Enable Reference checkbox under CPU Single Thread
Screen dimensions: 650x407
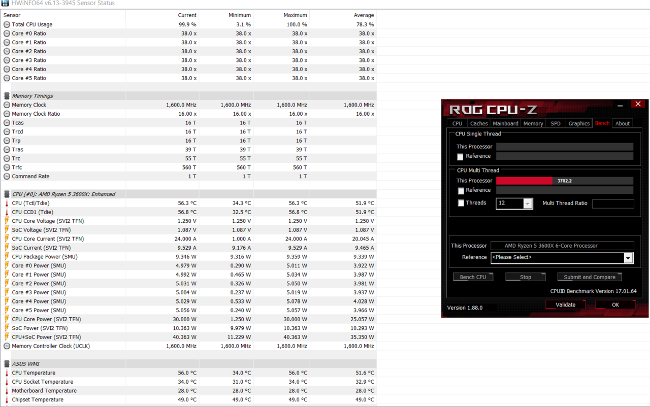coord(460,157)
